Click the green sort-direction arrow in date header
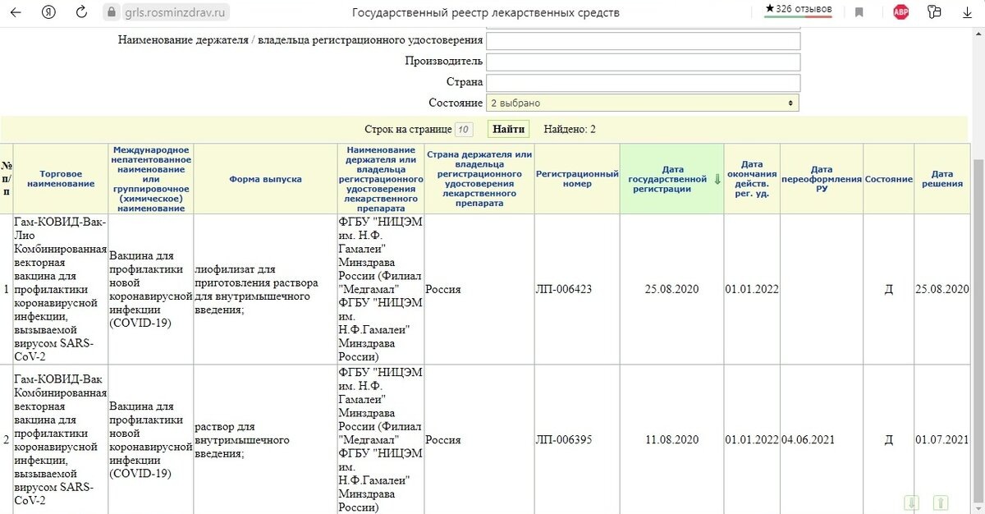The image size is (985, 514). (x=717, y=179)
